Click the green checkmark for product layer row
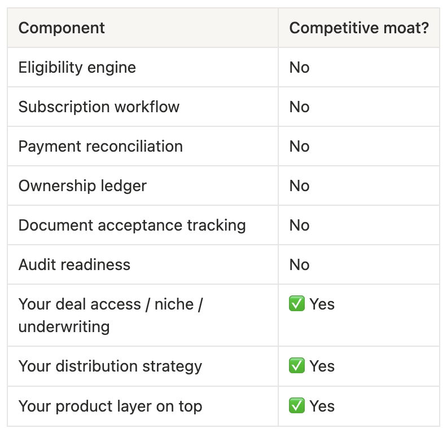The height and width of the screenshot is (433, 447). [297, 406]
